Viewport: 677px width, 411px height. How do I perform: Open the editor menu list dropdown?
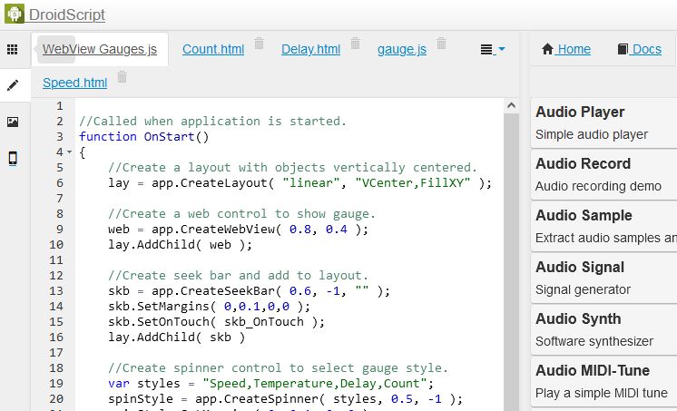[493, 49]
